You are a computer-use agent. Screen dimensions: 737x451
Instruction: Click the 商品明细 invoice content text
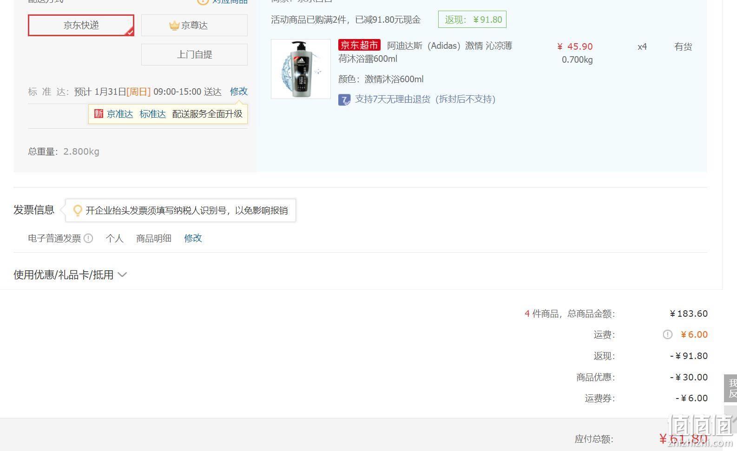(x=154, y=238)
